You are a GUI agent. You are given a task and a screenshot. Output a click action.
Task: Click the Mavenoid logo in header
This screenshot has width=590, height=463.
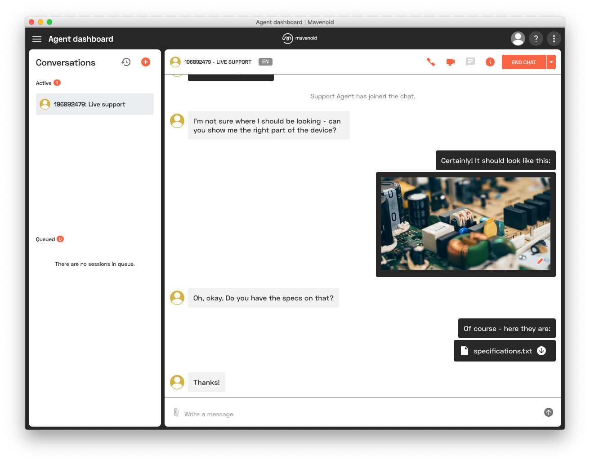pos(299,39)
